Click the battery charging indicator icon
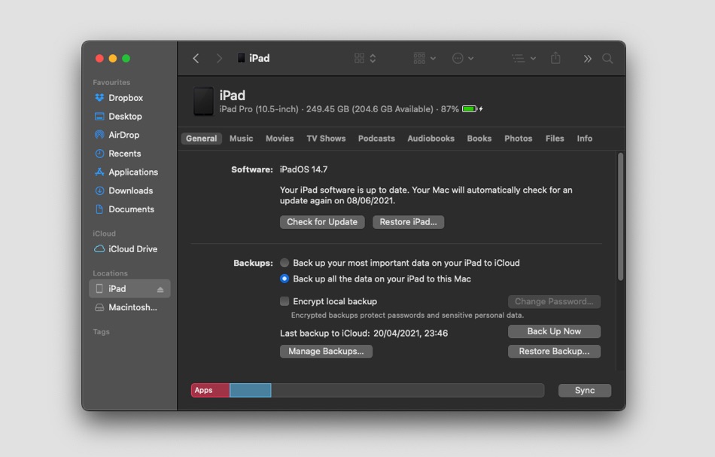Screen dimensions: 715x457 pos(472,109)
